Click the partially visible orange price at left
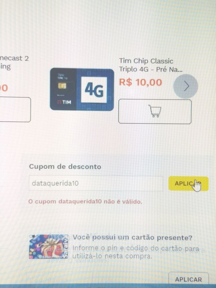 click(4, 88)
